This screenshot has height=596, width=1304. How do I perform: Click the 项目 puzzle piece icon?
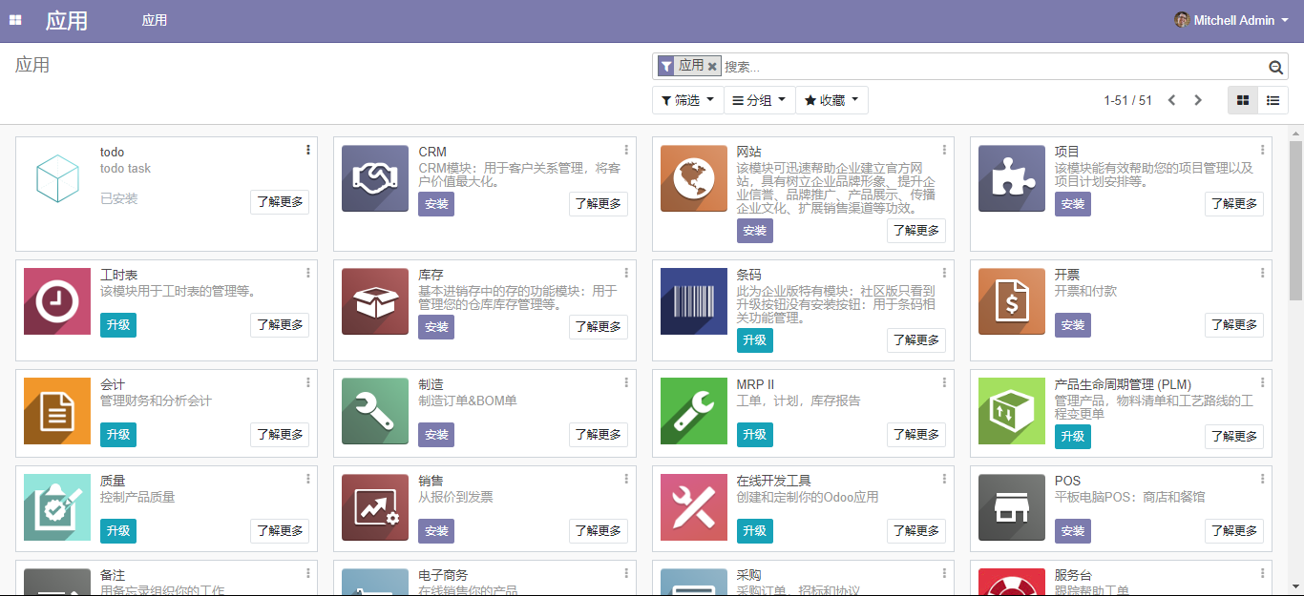click(x=1012, y=178)
